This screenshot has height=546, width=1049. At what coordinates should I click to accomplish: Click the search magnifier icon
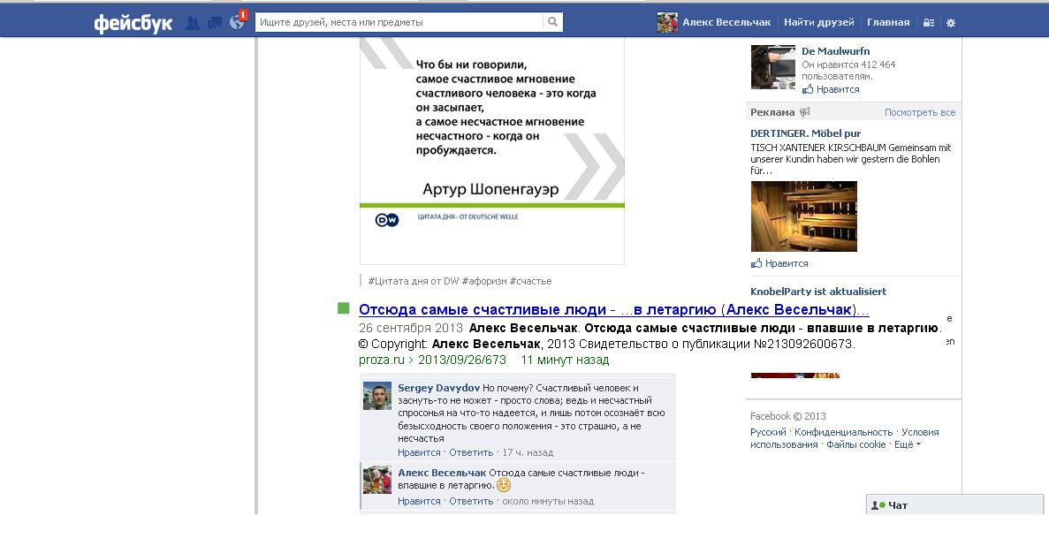pyautogui.click(x=552, y=22)
